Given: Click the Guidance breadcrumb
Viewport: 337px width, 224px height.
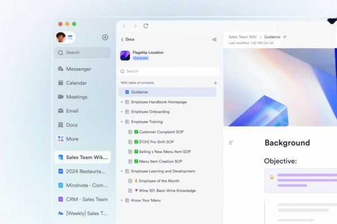Looking at the screenshot, I should tap(272, 37).
